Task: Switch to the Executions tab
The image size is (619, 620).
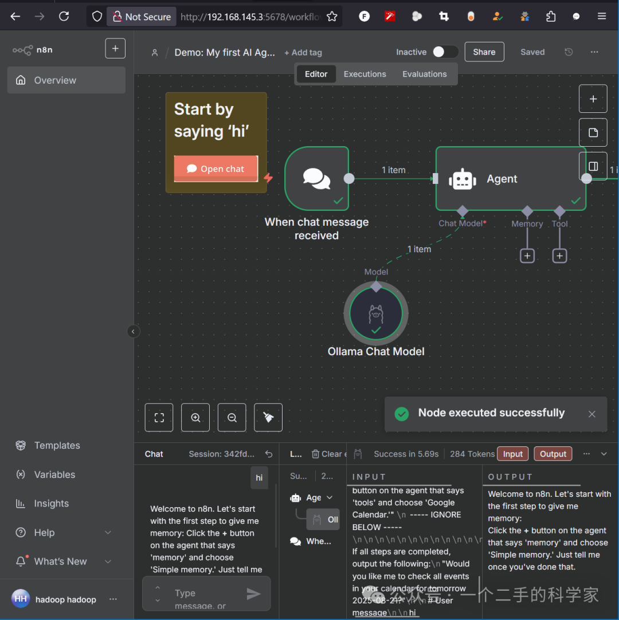Action: [x=365, y=74]
